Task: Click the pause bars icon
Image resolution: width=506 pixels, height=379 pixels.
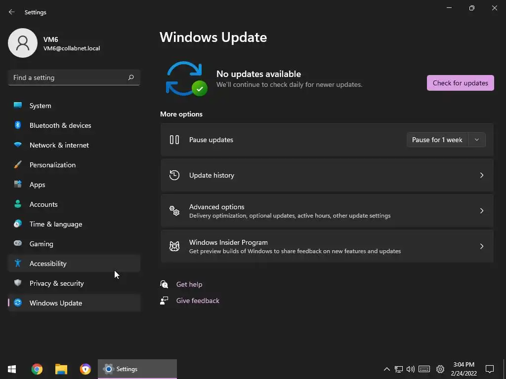Action: pos(174,140)
